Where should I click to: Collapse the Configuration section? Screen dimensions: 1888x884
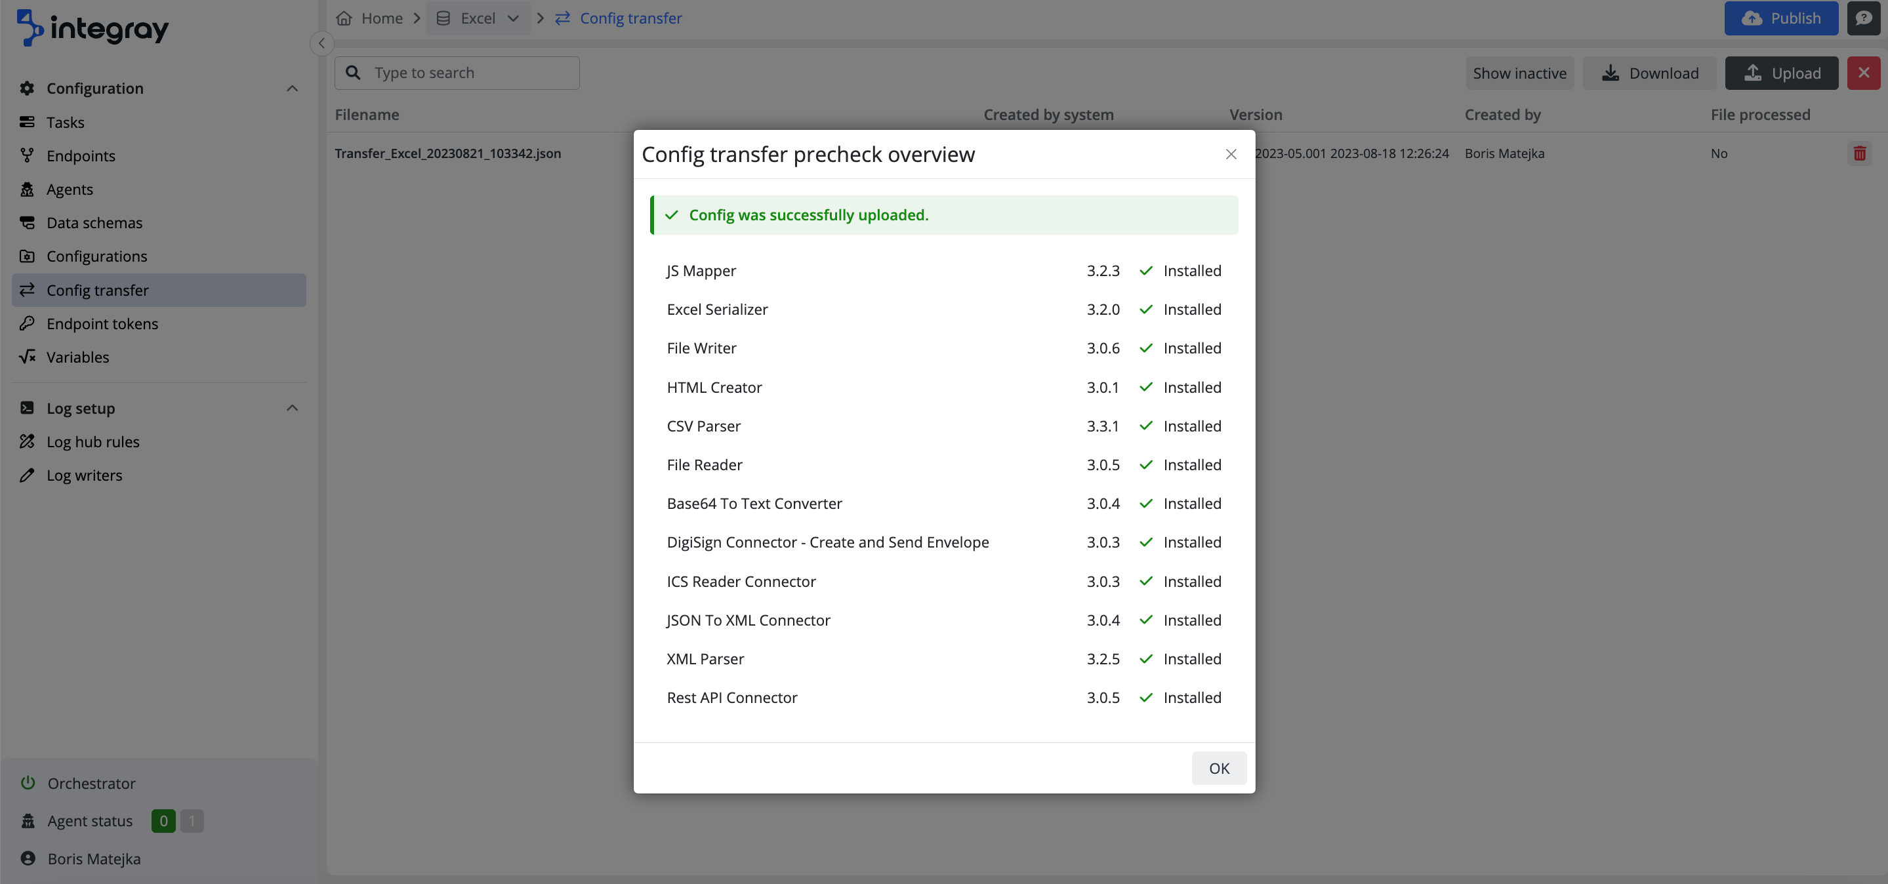click(292, 89)
